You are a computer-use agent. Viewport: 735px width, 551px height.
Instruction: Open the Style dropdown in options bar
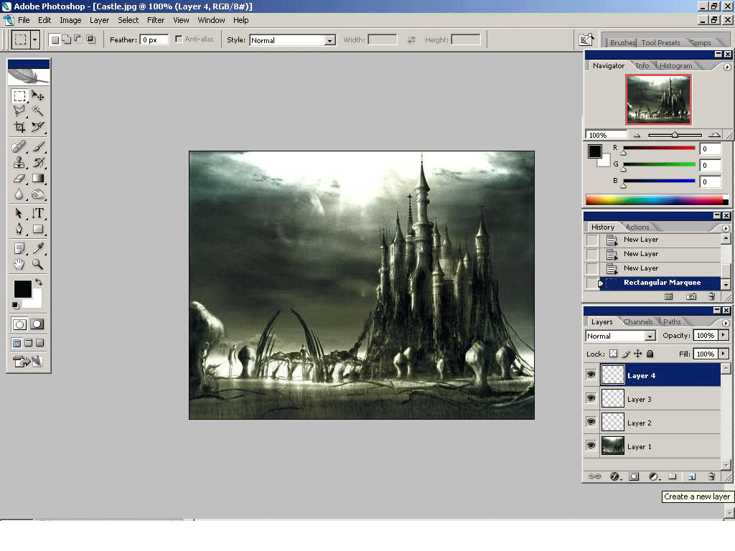click(330, 40)
